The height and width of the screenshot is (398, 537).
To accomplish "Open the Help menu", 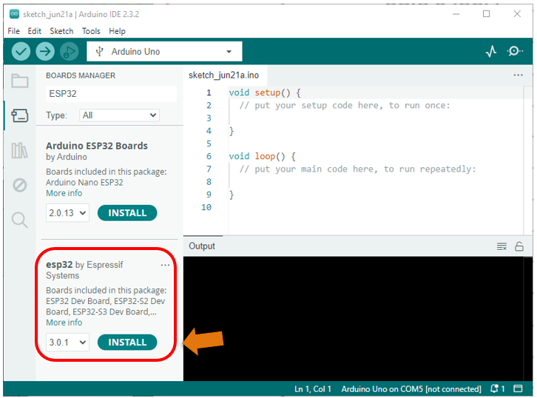I will click(x=117, y=31).
